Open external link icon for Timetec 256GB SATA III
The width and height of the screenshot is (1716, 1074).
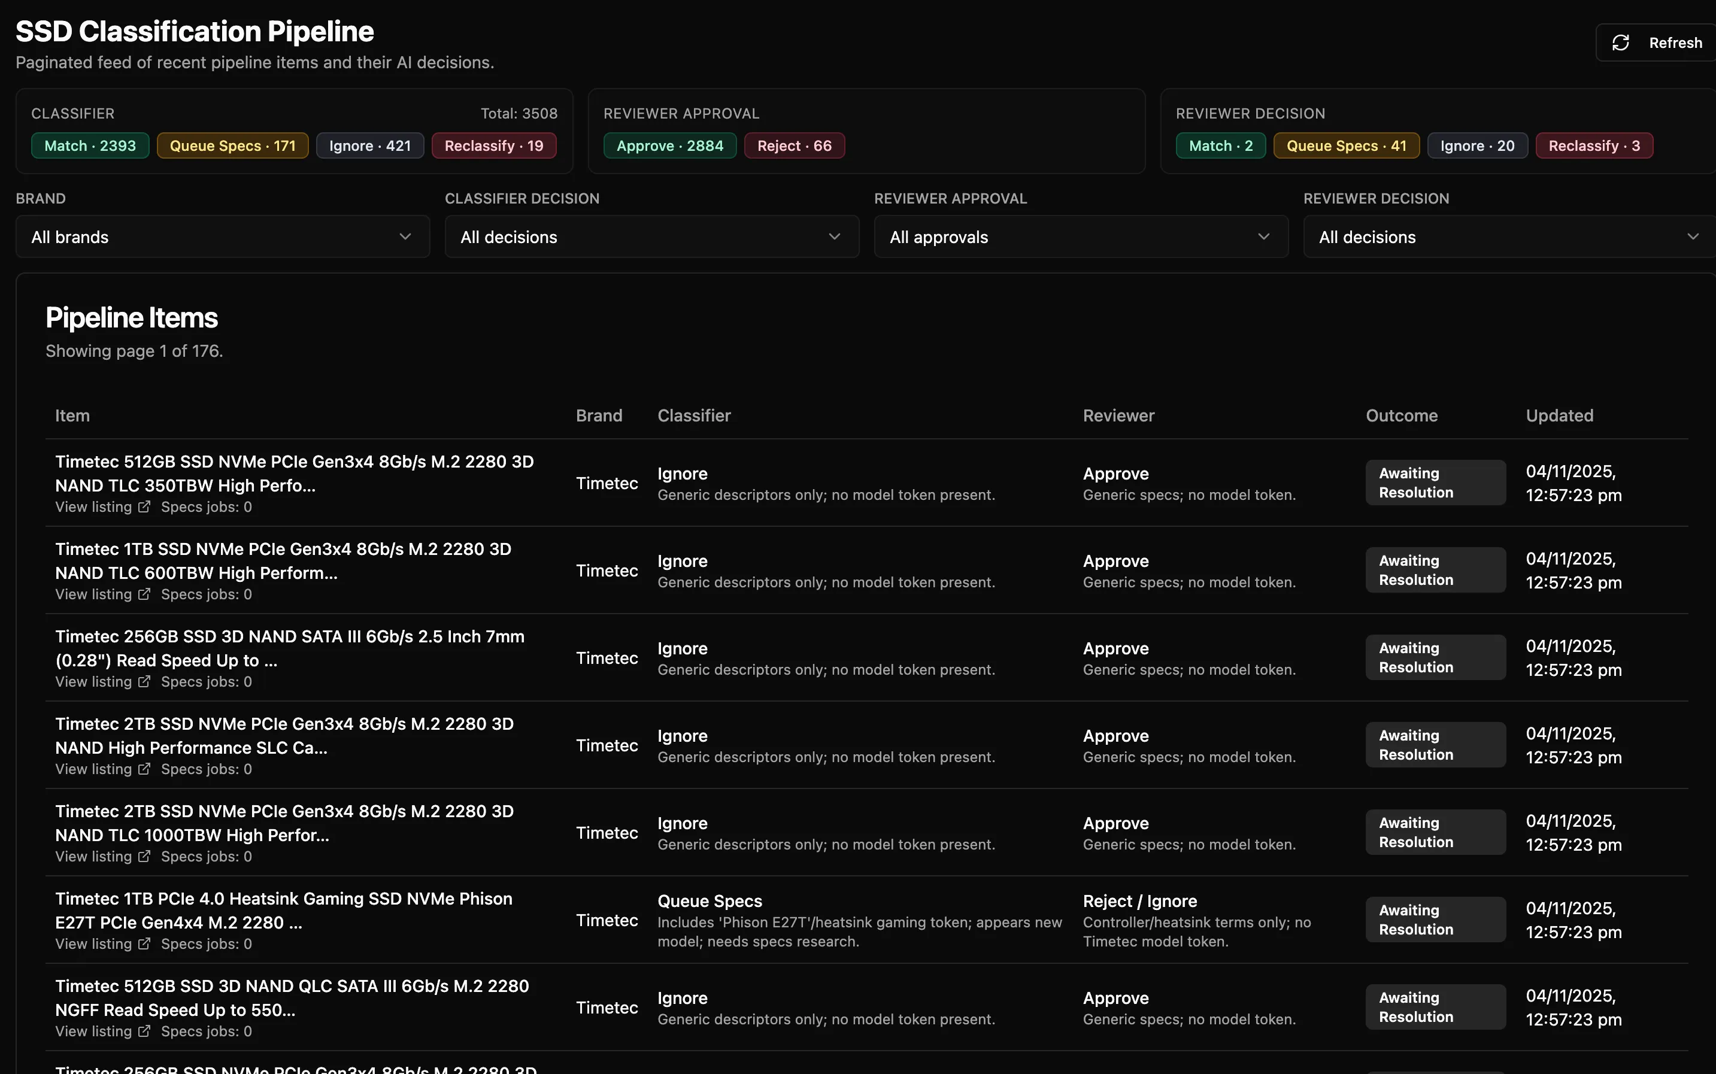tap(144, 682)
